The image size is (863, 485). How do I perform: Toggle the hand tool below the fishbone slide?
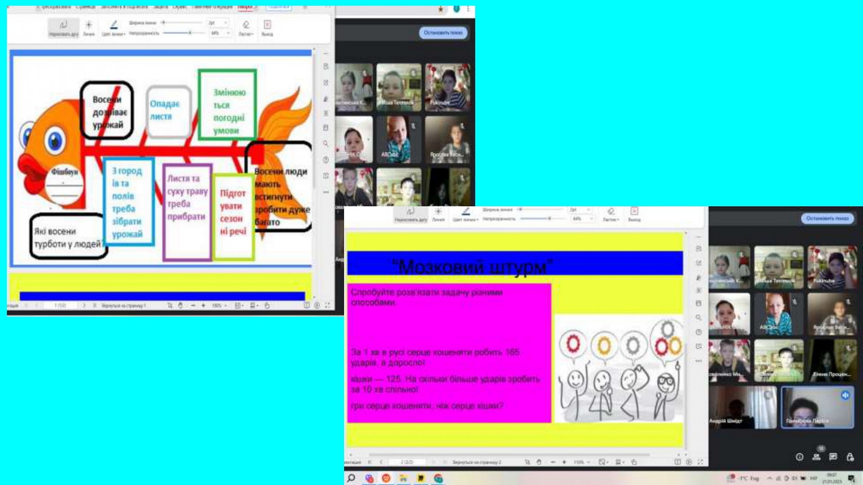pyautogui.click(x=180, y=306)
